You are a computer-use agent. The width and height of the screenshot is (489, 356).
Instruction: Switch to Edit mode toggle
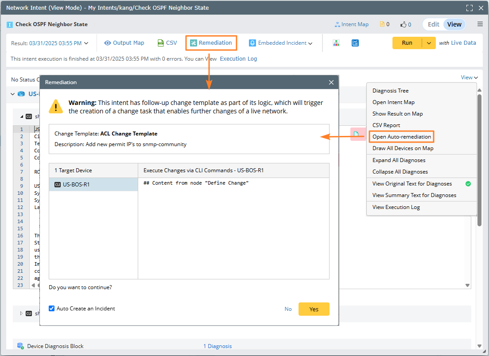(x=433, y=24)
